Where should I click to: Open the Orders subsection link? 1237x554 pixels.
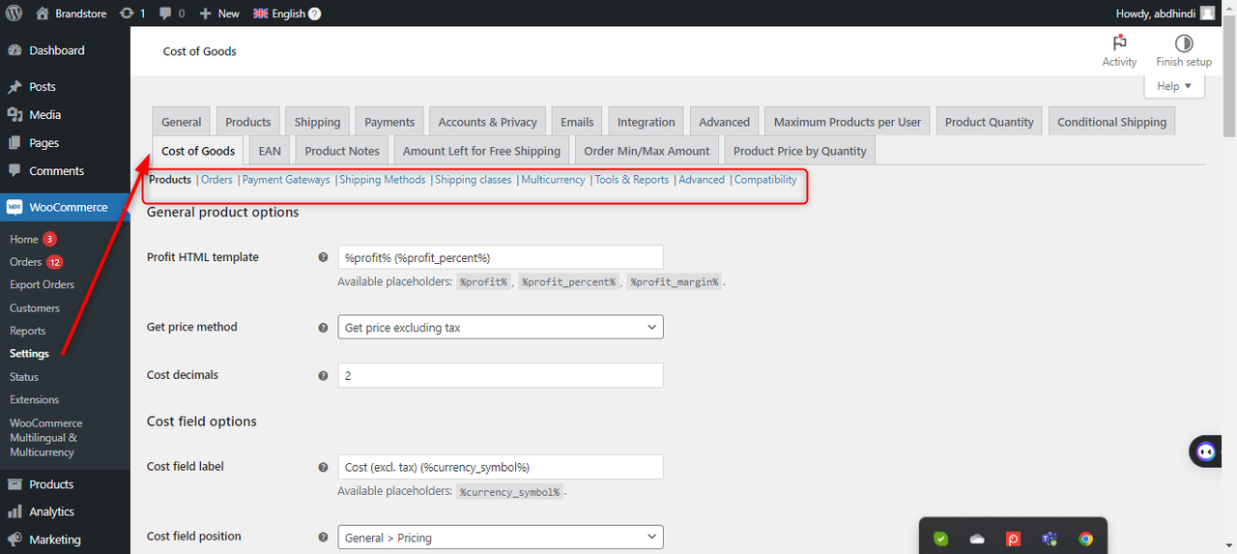(216, 180)
